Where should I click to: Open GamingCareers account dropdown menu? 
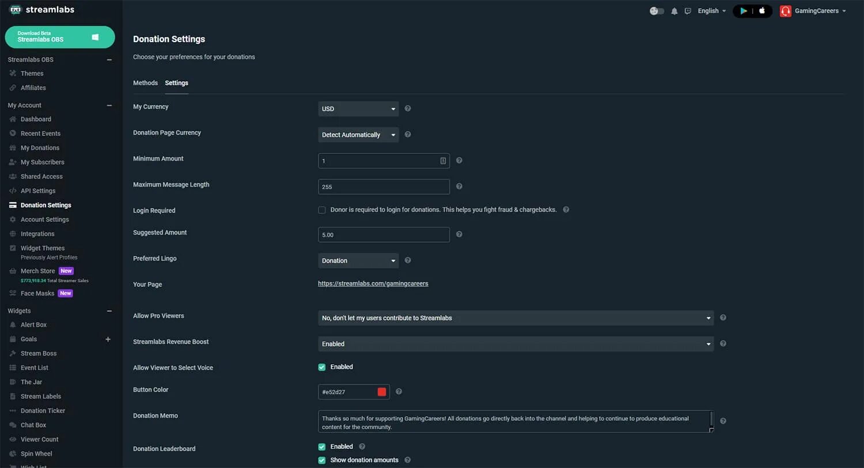(x=820, y=11)
